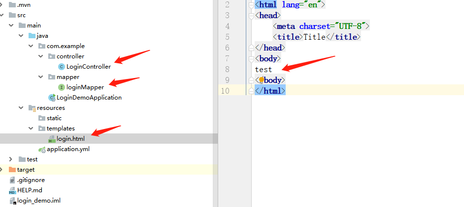Click the src folder icon

click(x=12, y=15)
